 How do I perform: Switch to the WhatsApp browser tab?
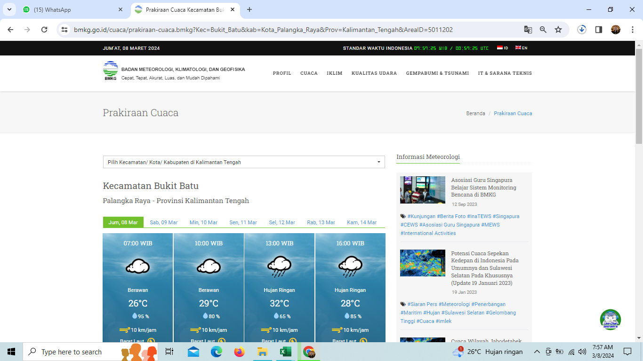[x=73, y=10]
